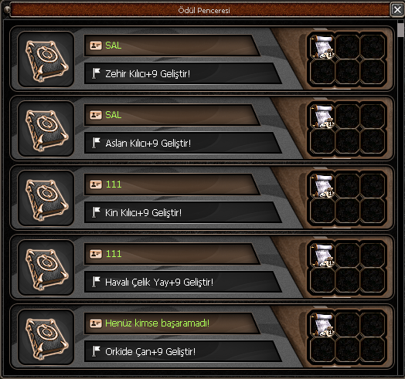Click the 'Orkide Çan+9 Geliştir!' mission label
The height and width of the screenshot is (379, 405).
150,352
